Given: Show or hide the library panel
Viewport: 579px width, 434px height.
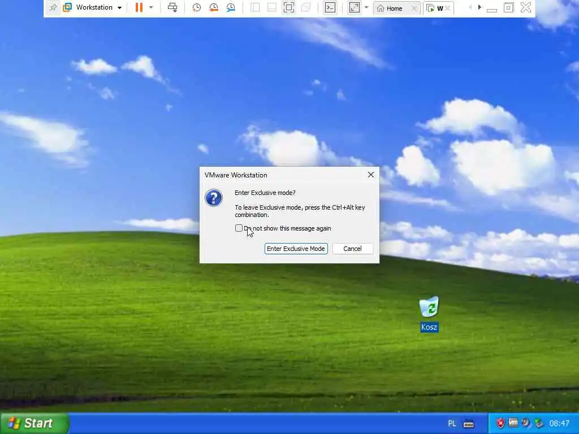Looking at the screenshot, I should tap(255, 7).
